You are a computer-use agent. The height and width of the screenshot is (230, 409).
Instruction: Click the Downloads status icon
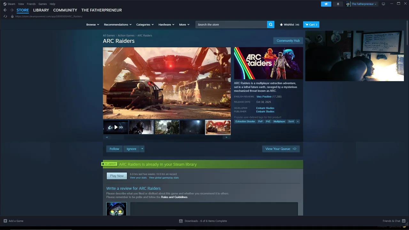(181, 221)
